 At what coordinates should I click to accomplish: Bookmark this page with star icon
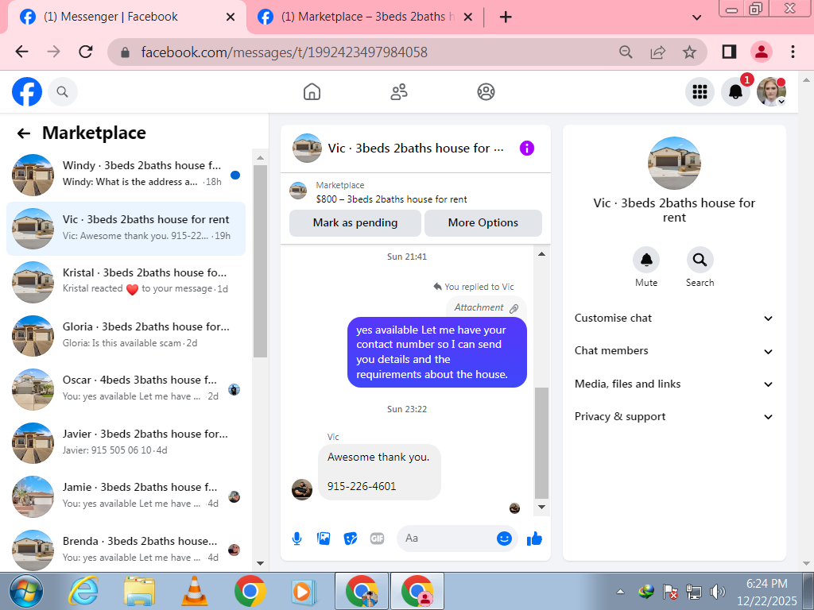(x=689, y=52)
